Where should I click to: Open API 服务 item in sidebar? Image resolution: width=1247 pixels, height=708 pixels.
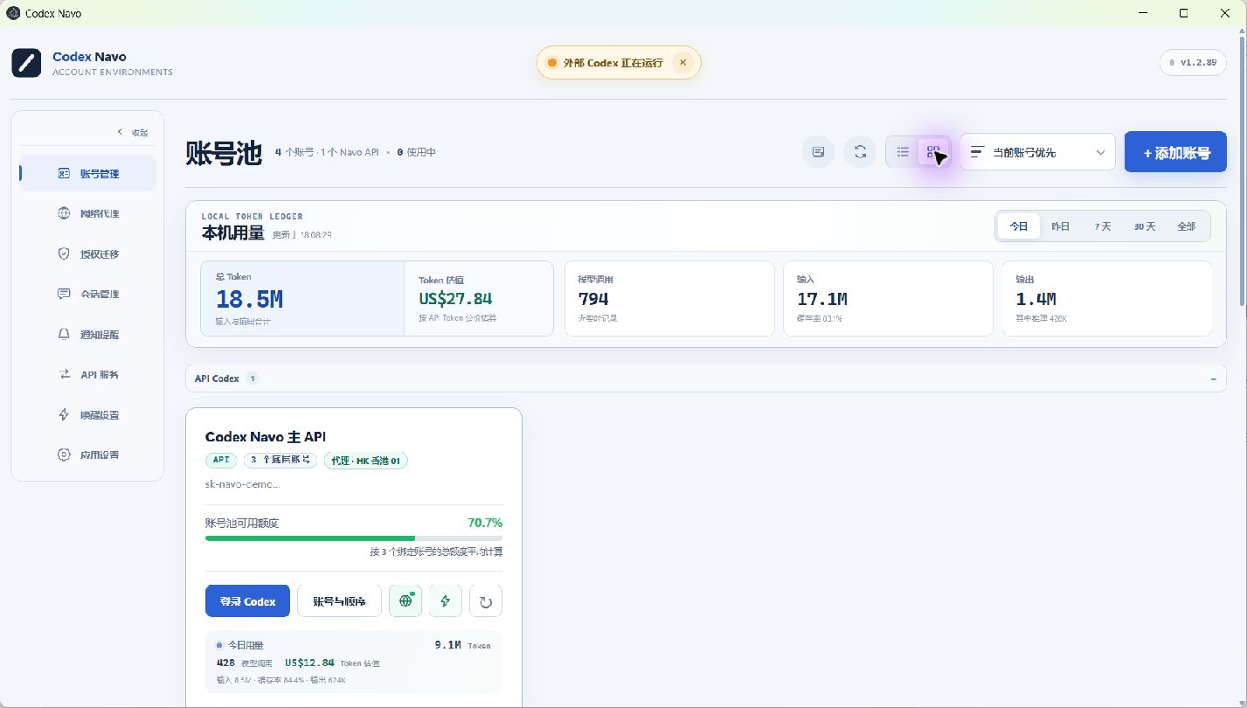[x=87, y=374]
